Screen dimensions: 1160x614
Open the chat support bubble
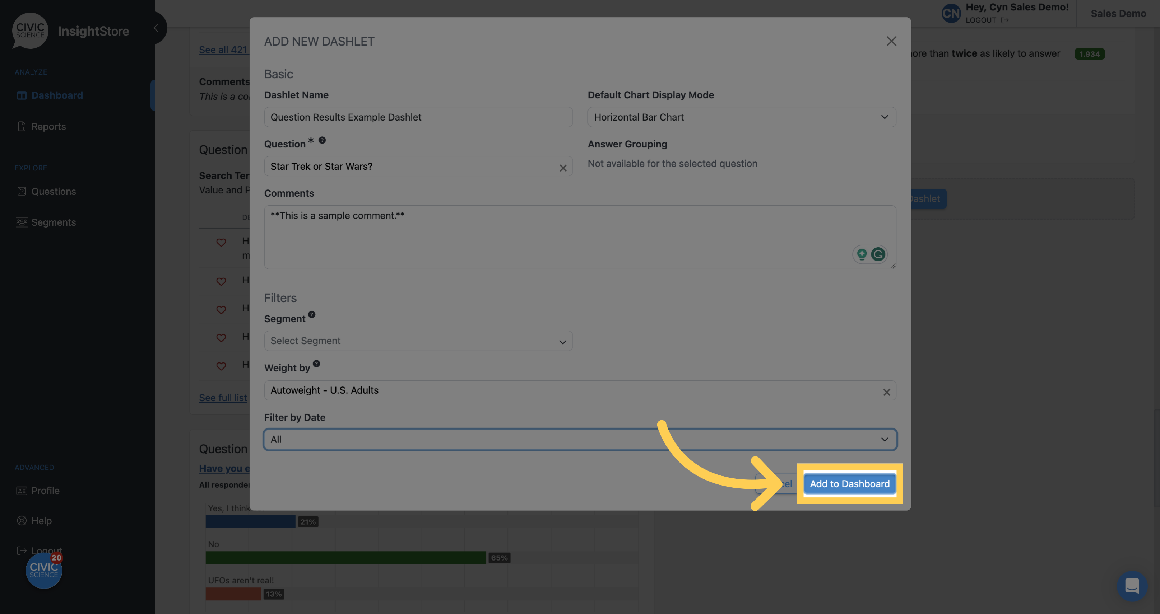click(1132, 586)
